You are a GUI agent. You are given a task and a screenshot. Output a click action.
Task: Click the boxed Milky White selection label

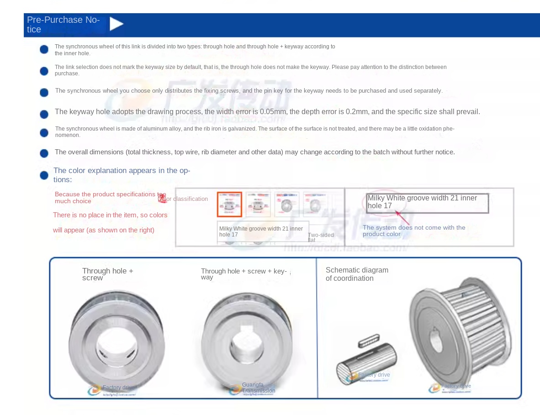pos(427,202)
